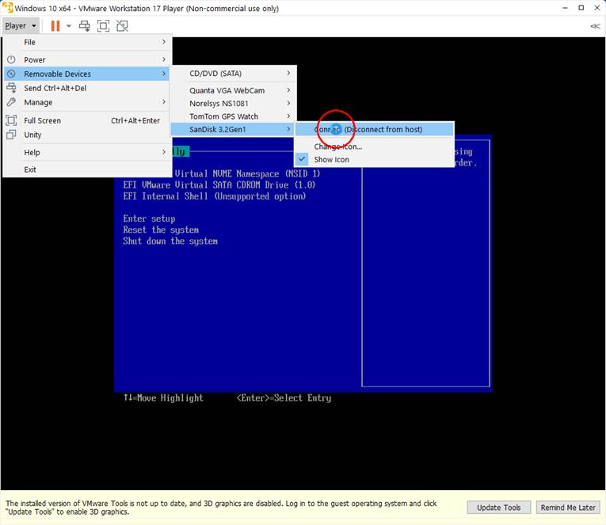Select Full Screen in the Player menu

tap(42, 120)
